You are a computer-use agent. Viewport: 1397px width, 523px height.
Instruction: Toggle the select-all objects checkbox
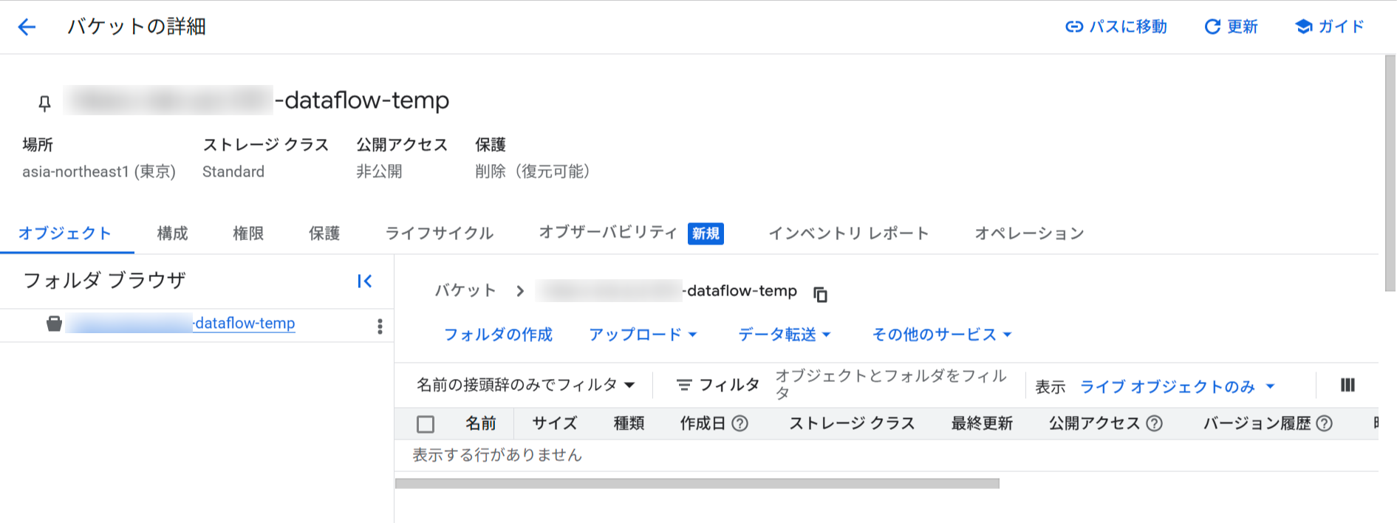(426, 424)
